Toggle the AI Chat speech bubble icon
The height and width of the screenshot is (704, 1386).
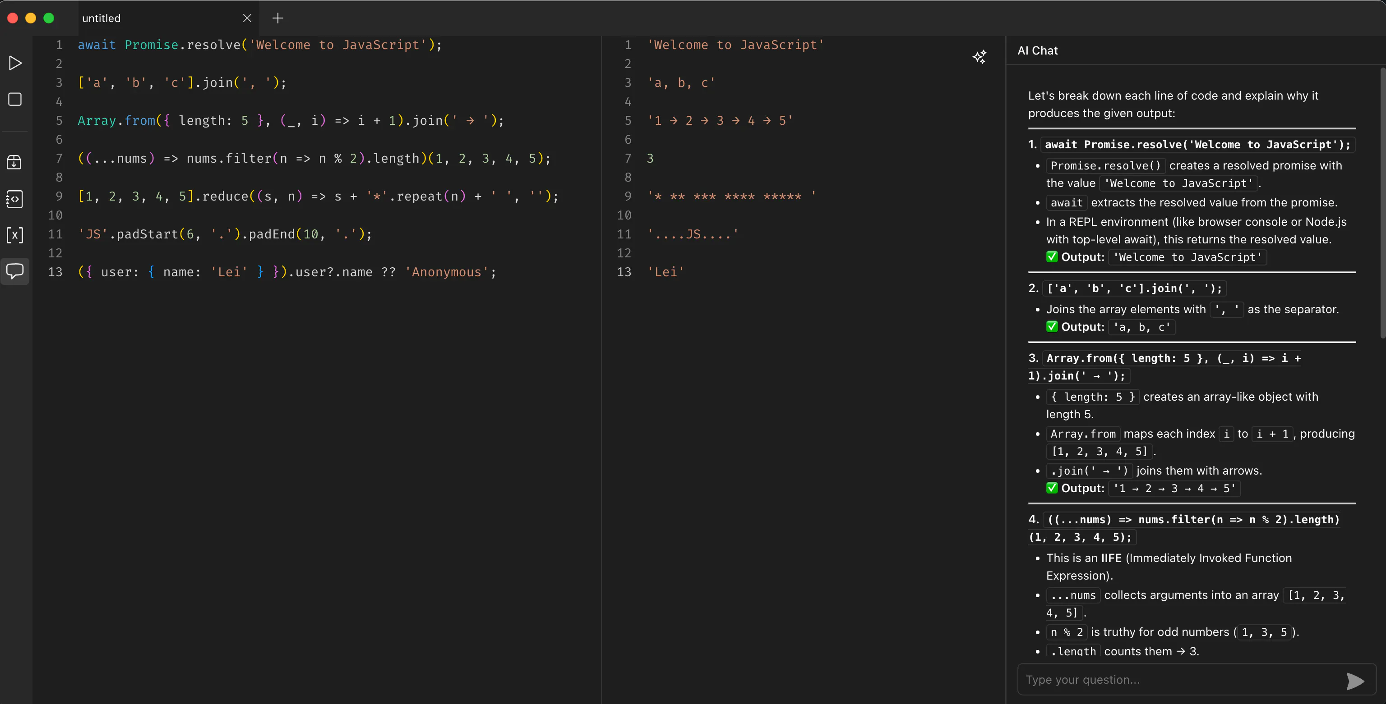pyautogui.click(x=14, y=271)
